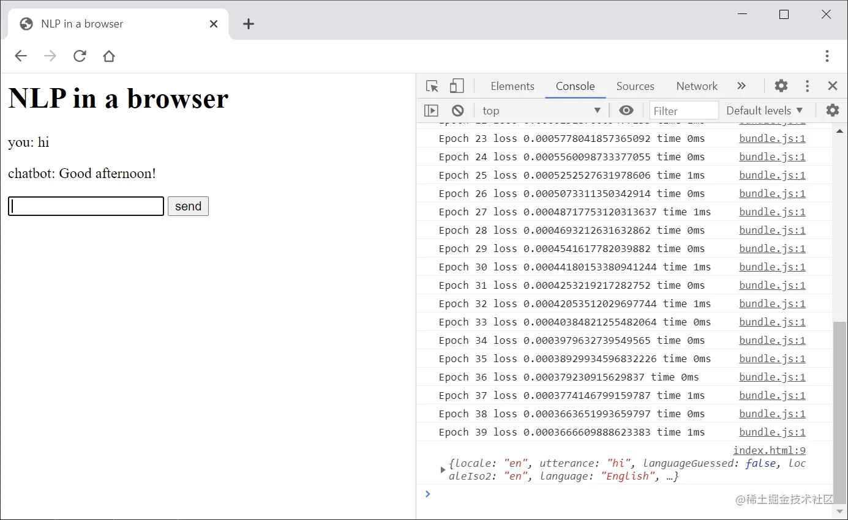Click the browser forward arrow
This screenshot has height=520, width=848.
[x=50, y=56]
